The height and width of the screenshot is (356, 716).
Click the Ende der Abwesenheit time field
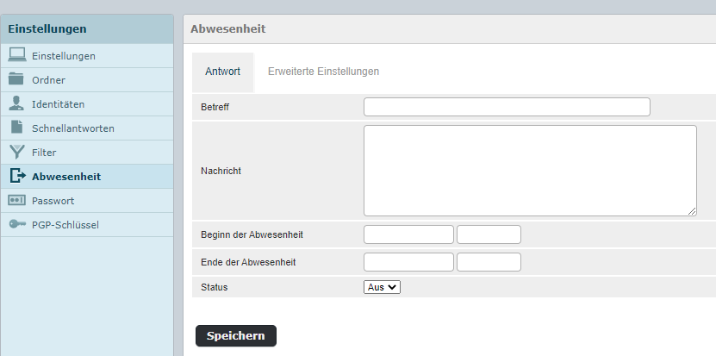pos(489,262)
